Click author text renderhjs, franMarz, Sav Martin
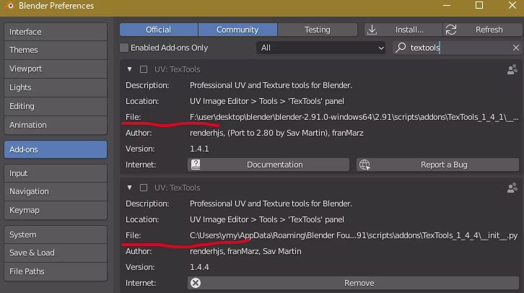The image size is (524, 293). (245, 251)
